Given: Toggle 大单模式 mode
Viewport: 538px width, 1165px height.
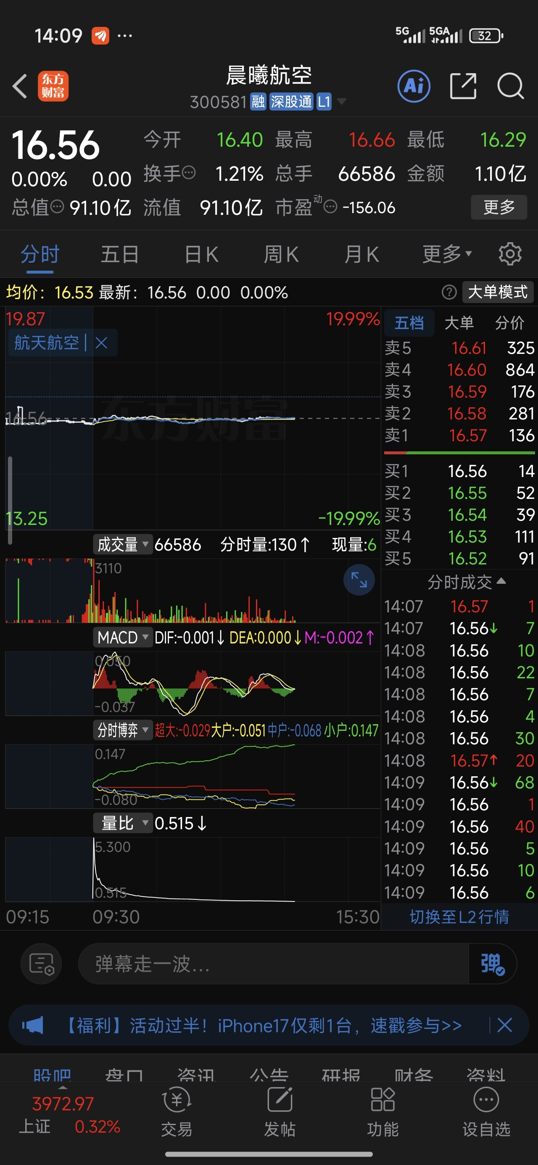Looking at the screenshot, I should pos(498,292).
